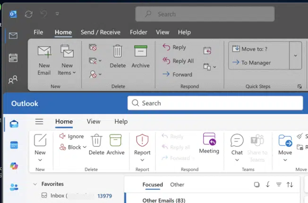Click the Select messages icon in message list header
This screenshot has height=203, width=308.
257,185
